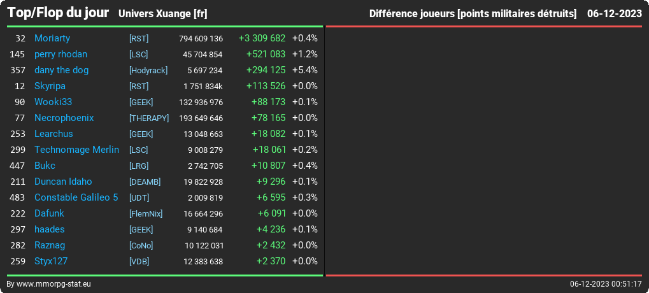Open player Moriarty's name link
Image resolution: width=649 pixels, height=293 pixels.
click(x=52, y=38)
